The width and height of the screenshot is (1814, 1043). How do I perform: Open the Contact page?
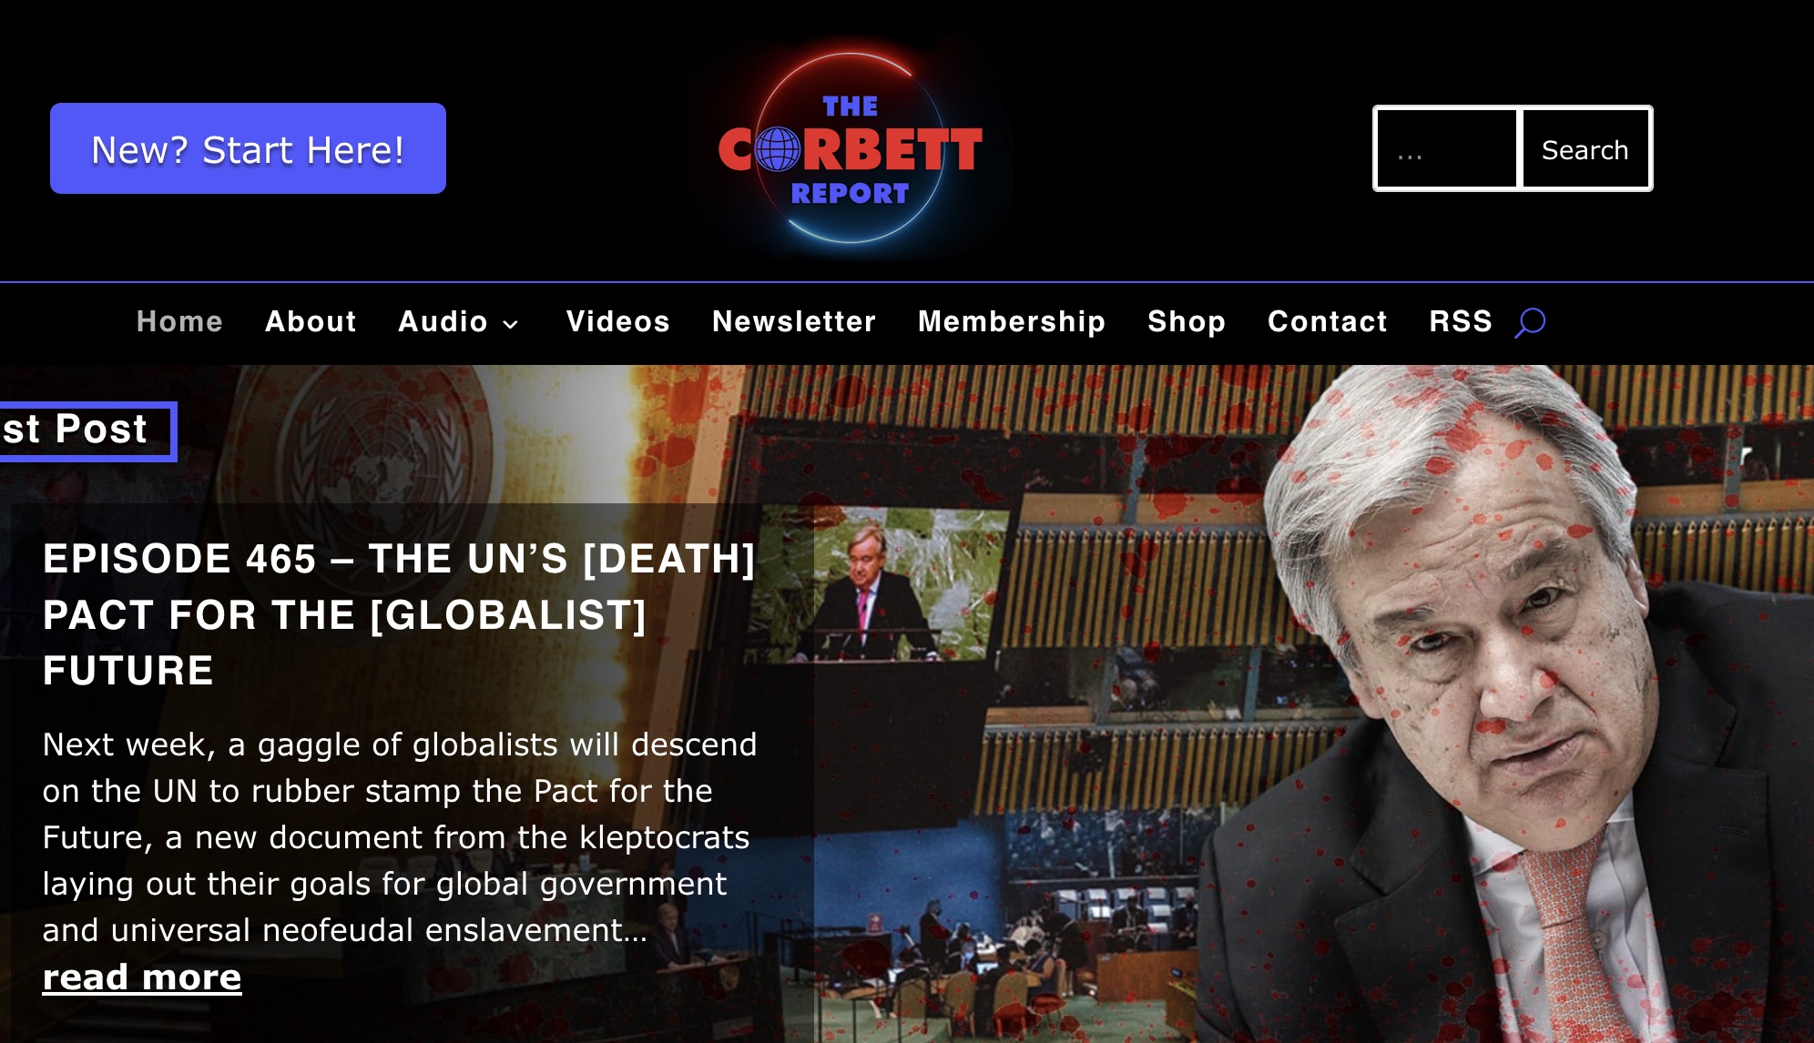(1327, 321)
